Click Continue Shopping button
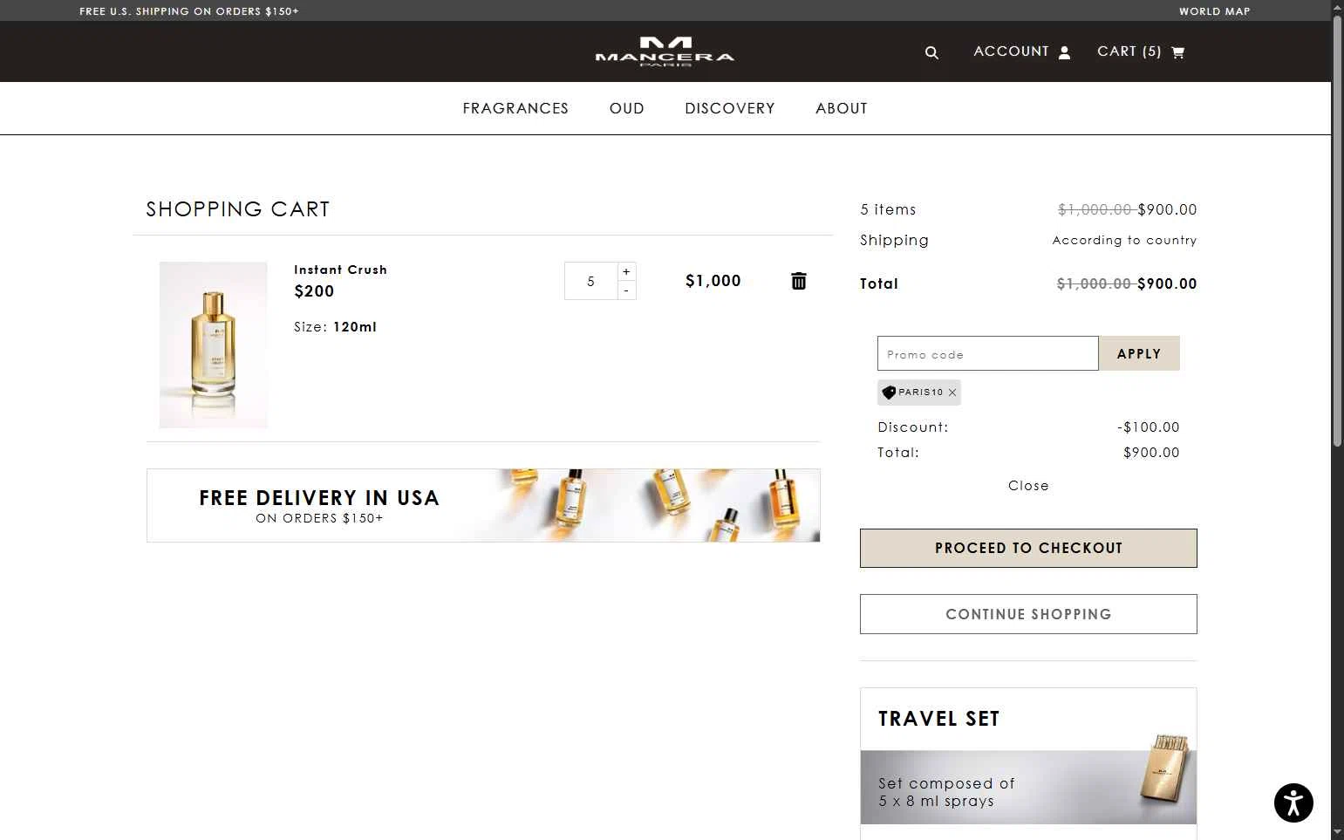 click(x=1028, y=614)
